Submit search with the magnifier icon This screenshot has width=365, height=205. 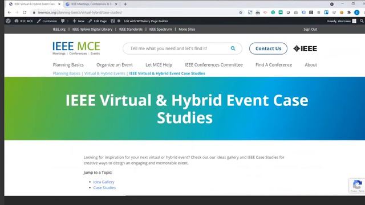(x=233, y=48)
